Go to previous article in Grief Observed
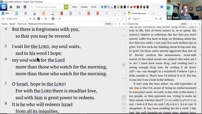 click(191, 24)
